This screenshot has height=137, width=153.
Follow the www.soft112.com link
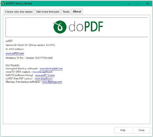(45, 75)
